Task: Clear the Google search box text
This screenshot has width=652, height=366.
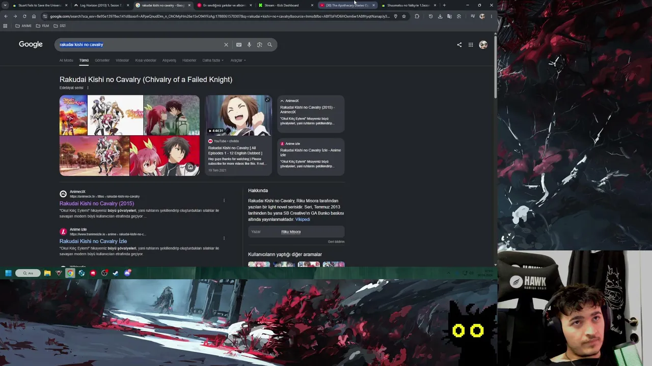Action: (226, 45)
